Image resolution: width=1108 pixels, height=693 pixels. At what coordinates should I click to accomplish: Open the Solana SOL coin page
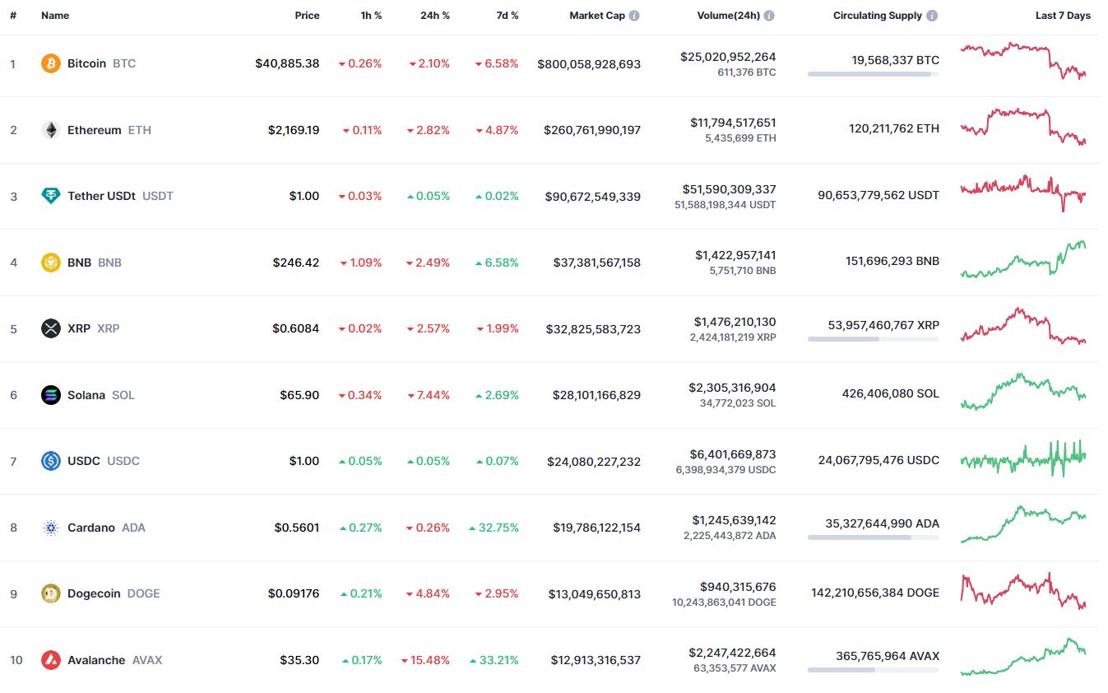[101, 395]
